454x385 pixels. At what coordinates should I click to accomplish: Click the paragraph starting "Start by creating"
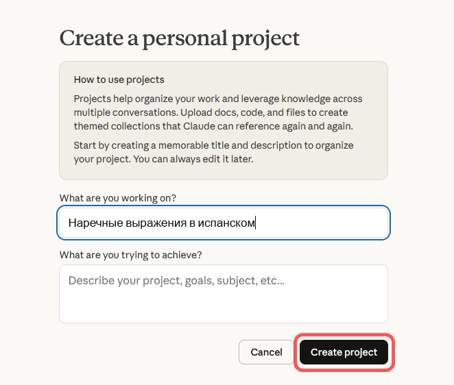pos(213,153)
